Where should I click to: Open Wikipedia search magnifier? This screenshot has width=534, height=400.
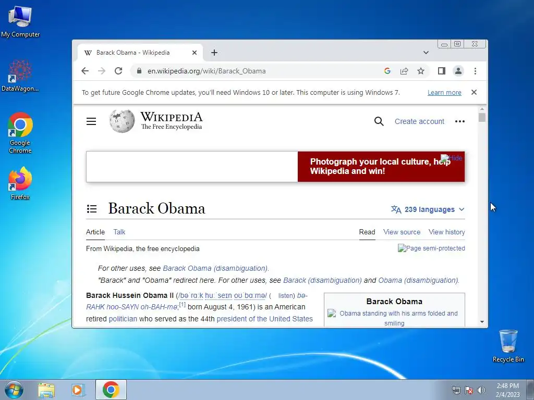(379, 121)
